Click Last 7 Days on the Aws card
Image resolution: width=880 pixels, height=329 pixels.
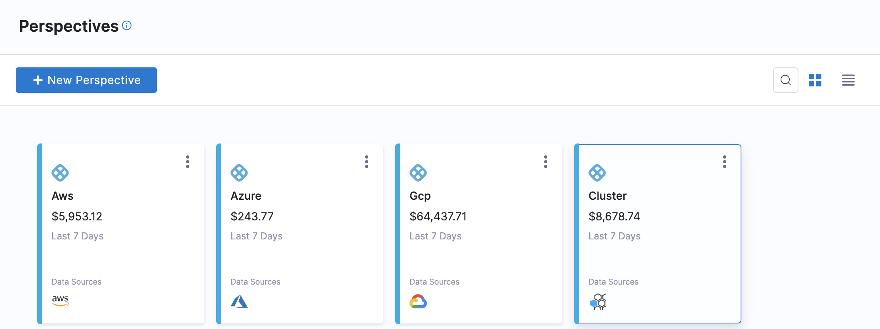point(78,236)
